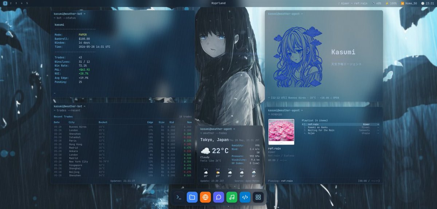Click the Playlist (4 items) header
The height and width of the screenshot is (209, 437).
click(315, 120)
